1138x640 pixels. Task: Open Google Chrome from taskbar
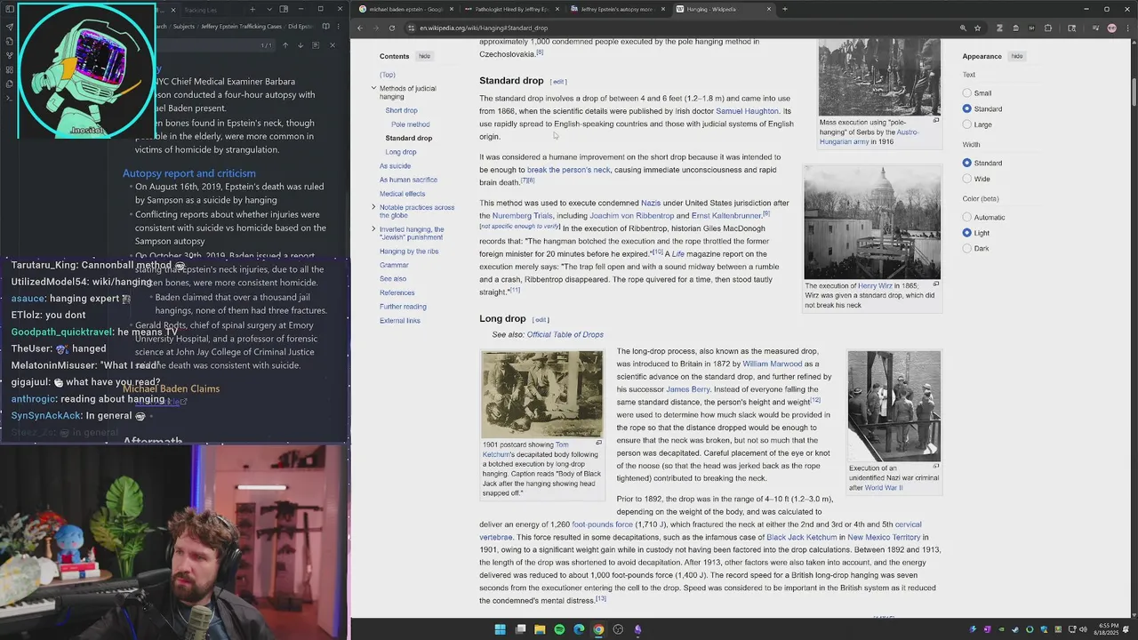pyautogui.click(x=598, y=629)
